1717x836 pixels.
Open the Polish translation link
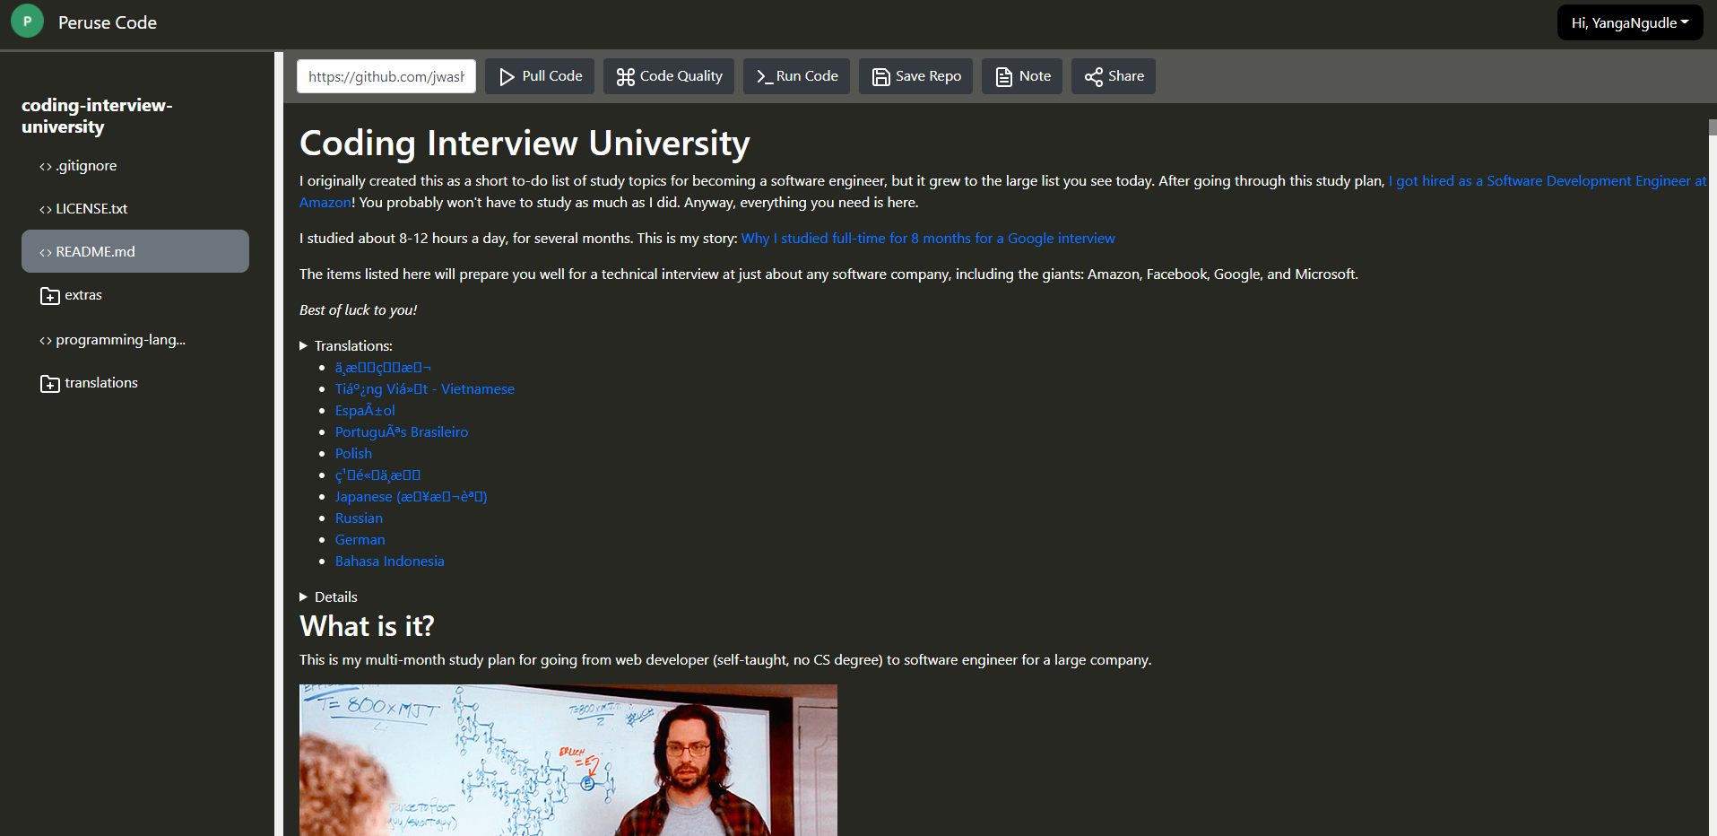click(x=353, y=454)
